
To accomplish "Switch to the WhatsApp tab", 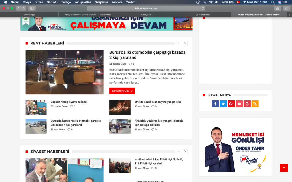I will pos(29,15).
